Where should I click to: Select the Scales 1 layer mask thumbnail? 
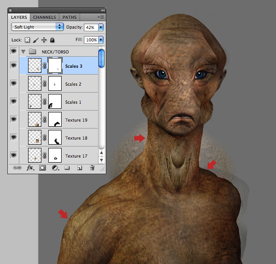(55, 101)
